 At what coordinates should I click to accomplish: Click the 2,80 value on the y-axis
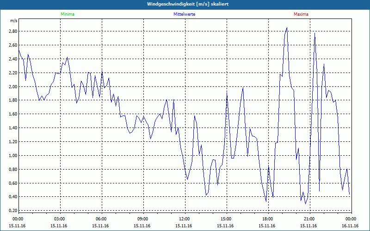coord(14,31)
